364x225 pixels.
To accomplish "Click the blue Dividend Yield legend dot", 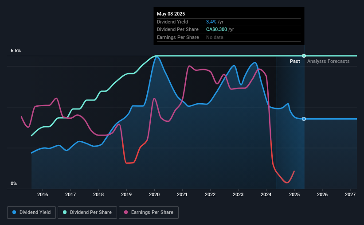I will click(x=14, y=212).
